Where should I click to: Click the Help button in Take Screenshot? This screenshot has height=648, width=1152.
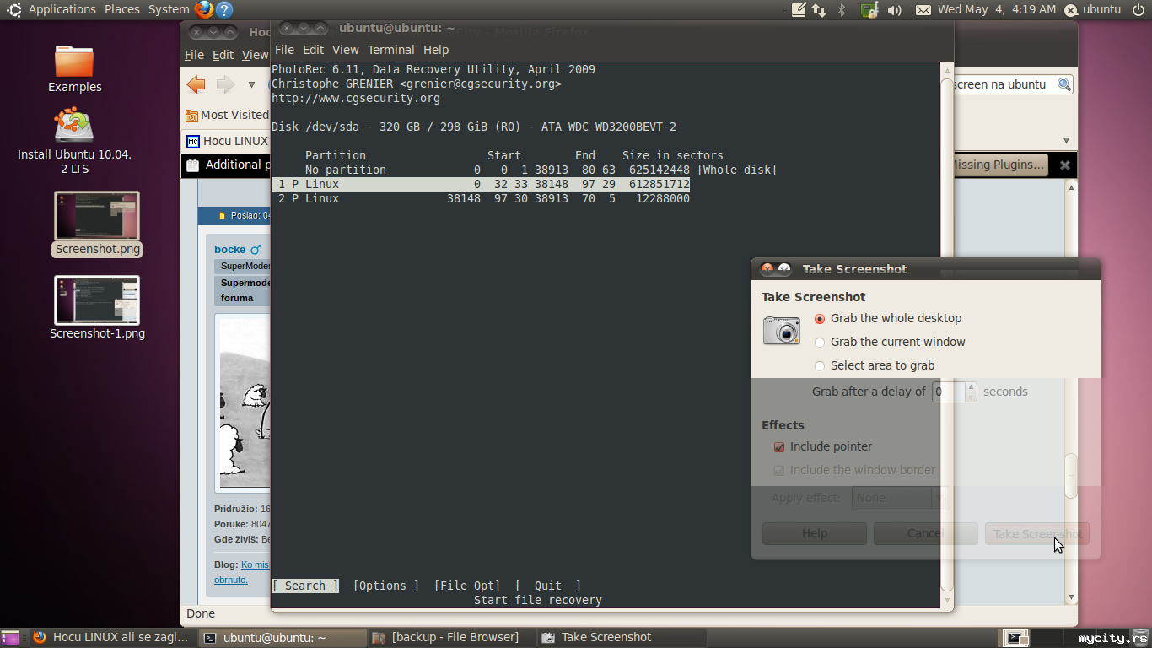(x=815, y=533)
